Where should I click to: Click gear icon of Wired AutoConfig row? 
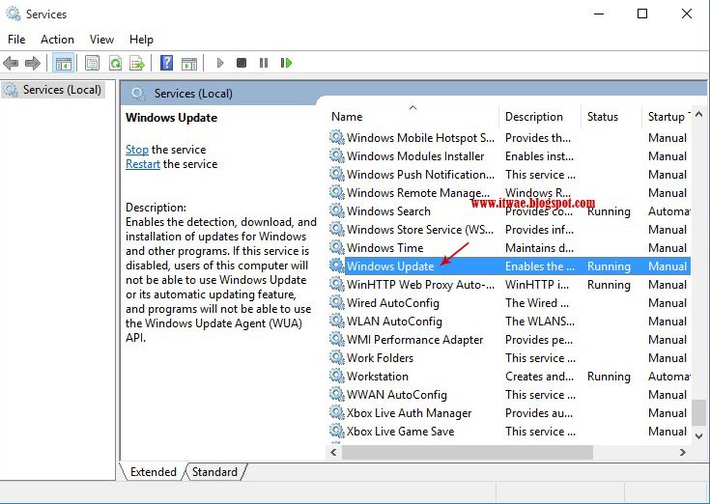click(336, 302)
